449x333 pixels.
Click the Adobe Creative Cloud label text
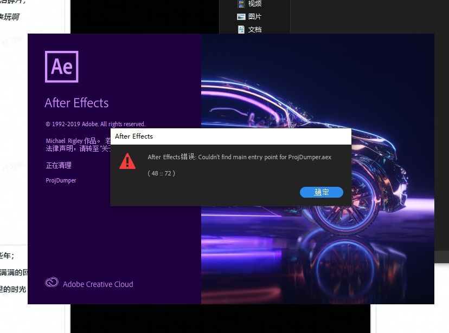pos(98,284)
